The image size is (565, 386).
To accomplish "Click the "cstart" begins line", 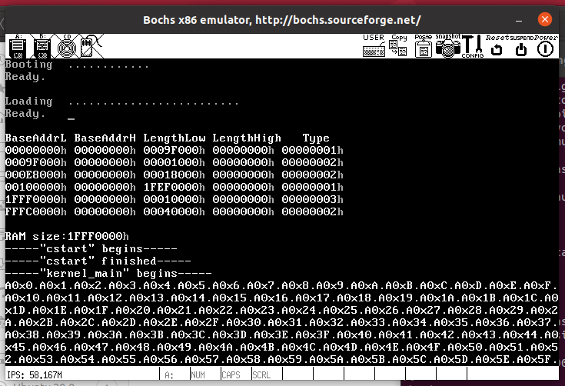I will point(91,248).
